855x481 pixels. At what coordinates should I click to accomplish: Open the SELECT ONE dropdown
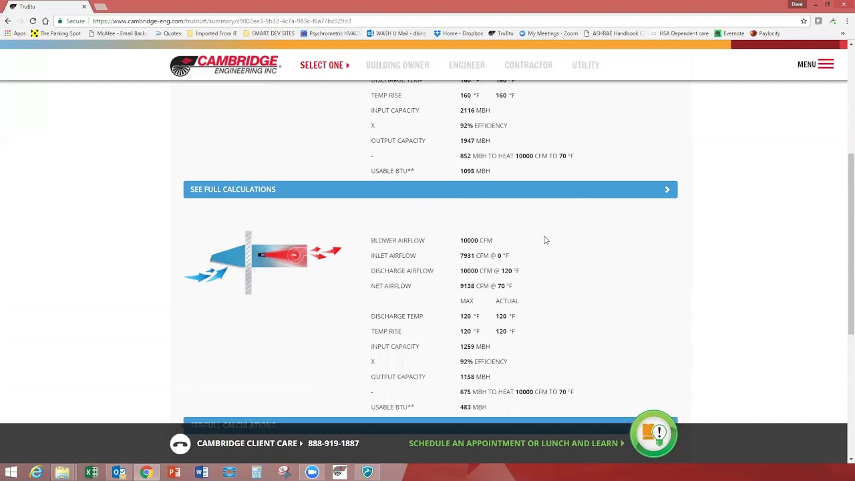coord(325,65)
